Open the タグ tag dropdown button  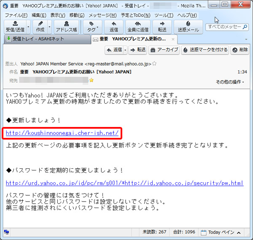[93, 27]
